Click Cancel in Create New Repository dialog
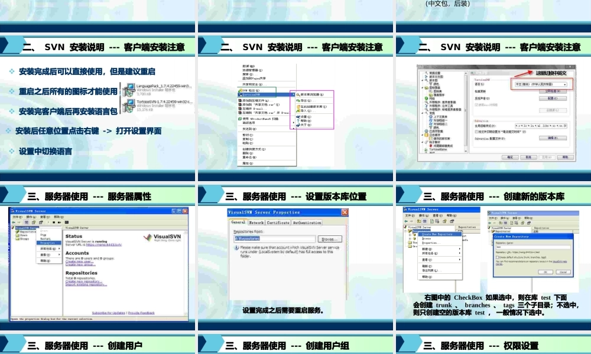 [563, 272]
